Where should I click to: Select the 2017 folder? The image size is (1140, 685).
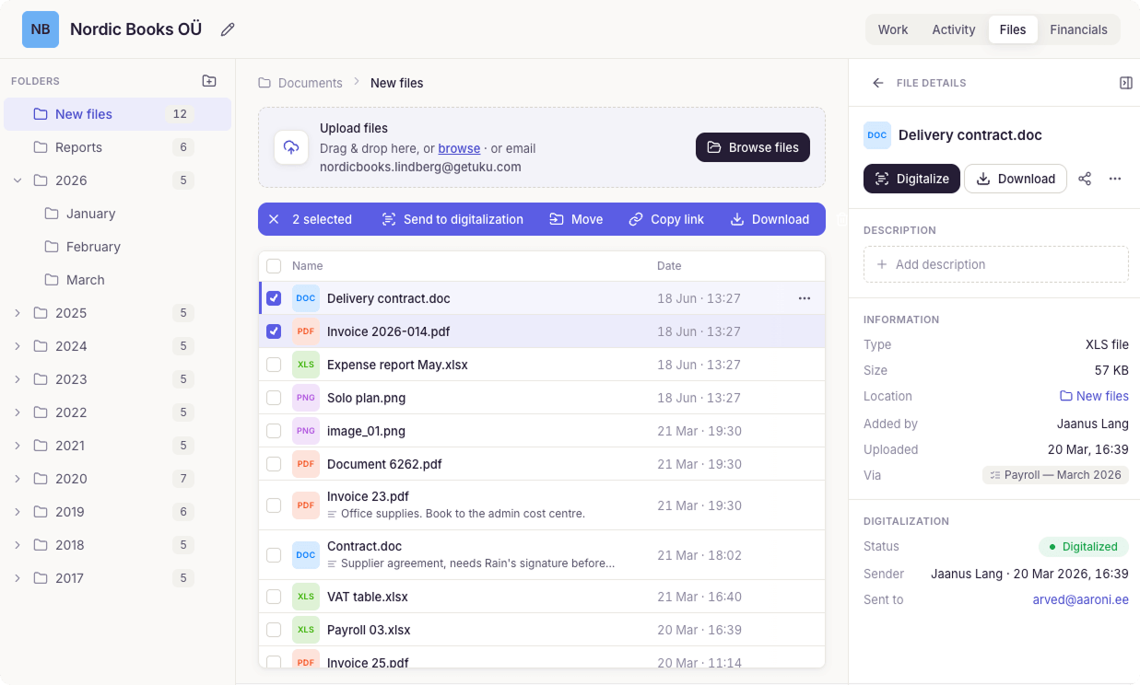click(117, 578)
